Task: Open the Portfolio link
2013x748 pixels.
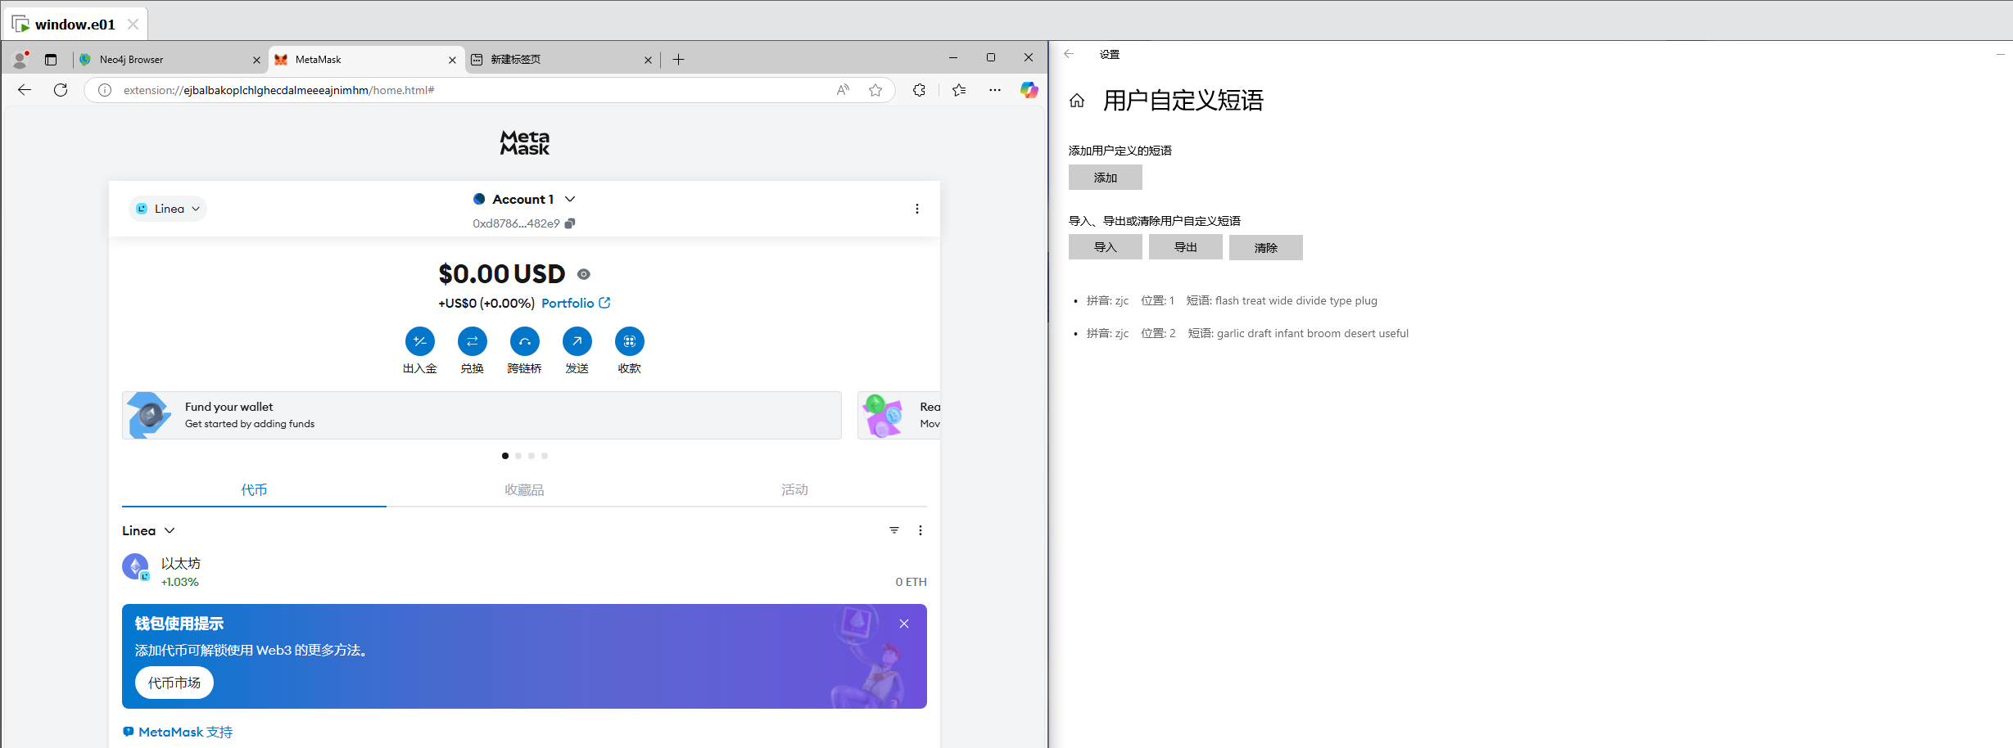Action: 576,303
